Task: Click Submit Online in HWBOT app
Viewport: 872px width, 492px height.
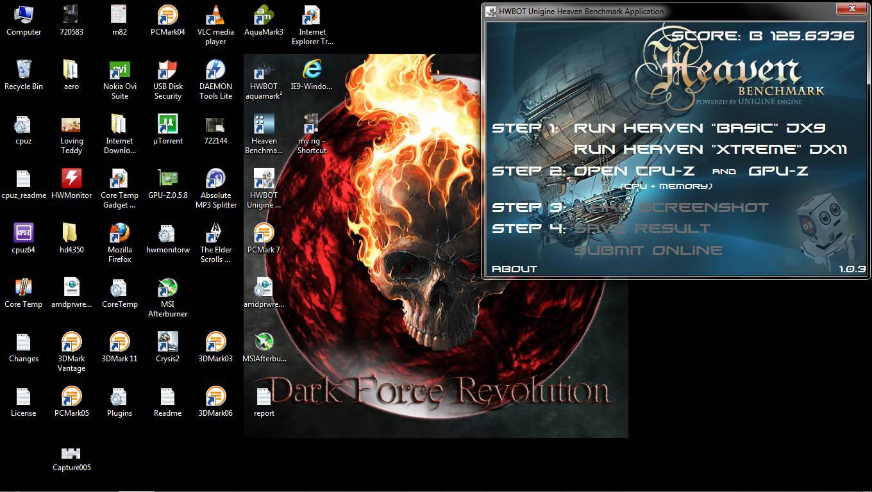Action: [648, 250]
